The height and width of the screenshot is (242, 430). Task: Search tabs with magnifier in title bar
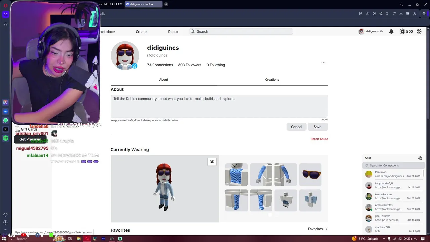[401, 4]
